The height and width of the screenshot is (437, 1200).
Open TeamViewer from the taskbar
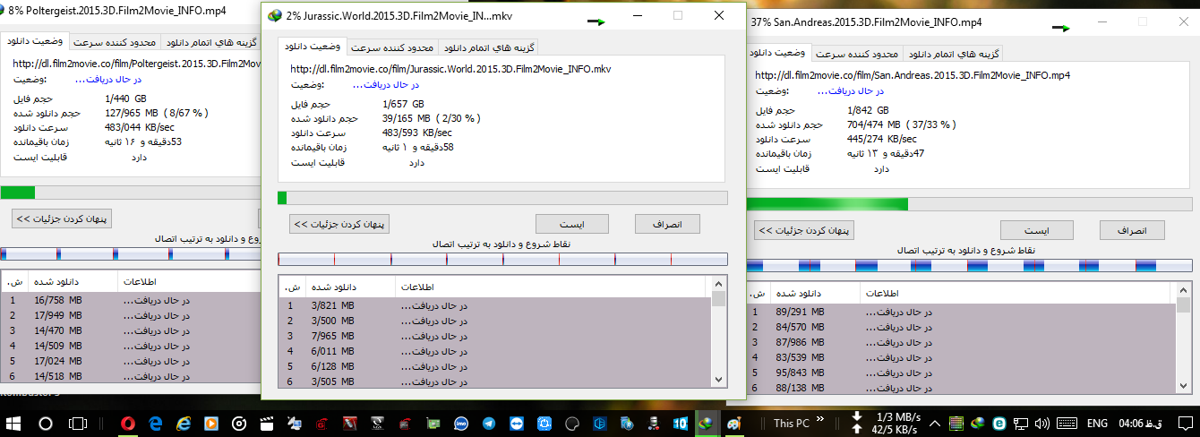pyautogui.click(x=518, y=424)
